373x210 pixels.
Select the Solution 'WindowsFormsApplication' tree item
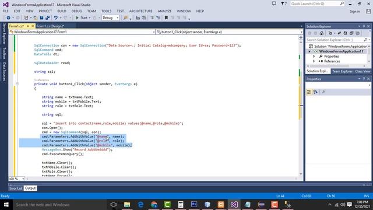point(338,47)
